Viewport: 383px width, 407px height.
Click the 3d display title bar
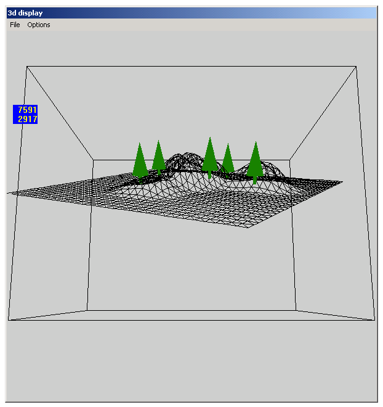(191, 13)
